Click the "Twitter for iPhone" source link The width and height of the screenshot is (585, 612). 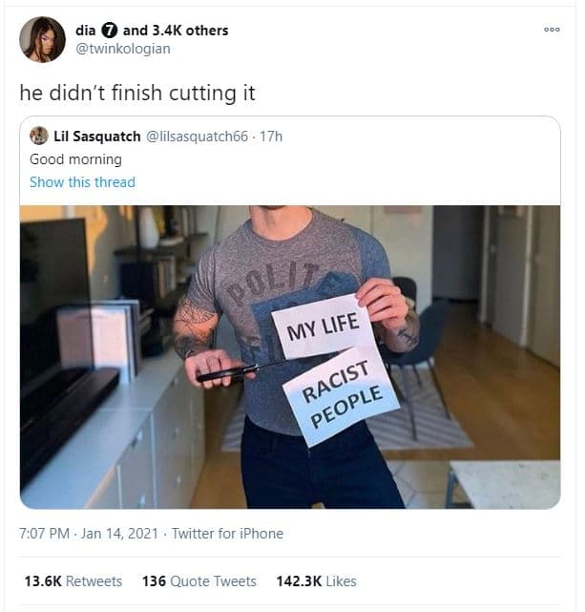pos(227,534)
